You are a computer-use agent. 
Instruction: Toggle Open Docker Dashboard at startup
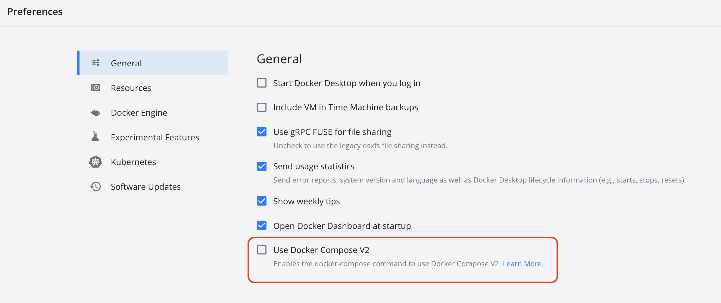[262, 225]
